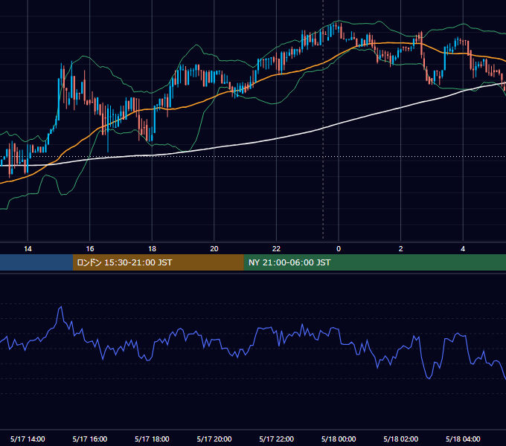
Task: Click the 2 hour axis label
Action: (x=400, y=249)
